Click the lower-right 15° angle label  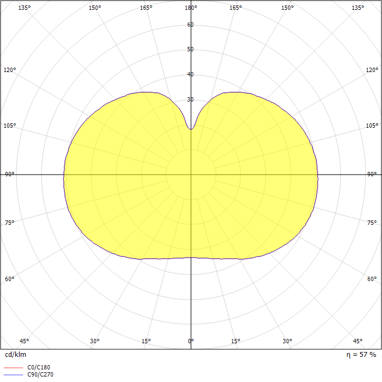click(236, 341)
